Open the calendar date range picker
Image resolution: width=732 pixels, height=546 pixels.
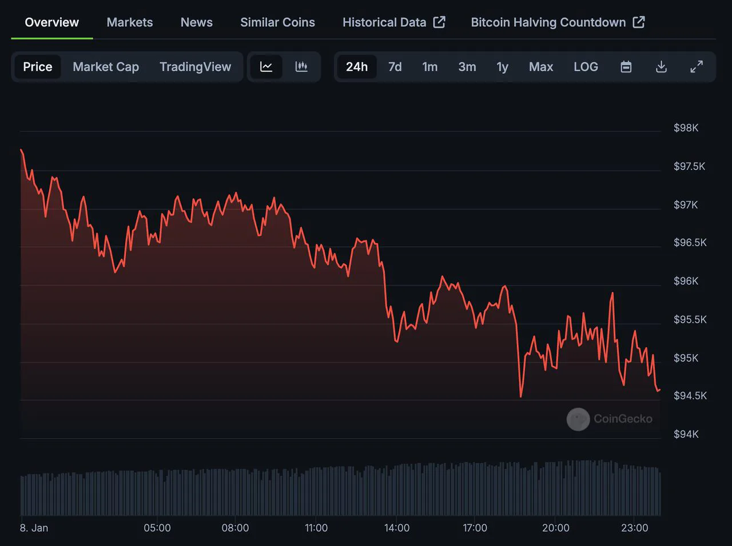coord(626,67)
